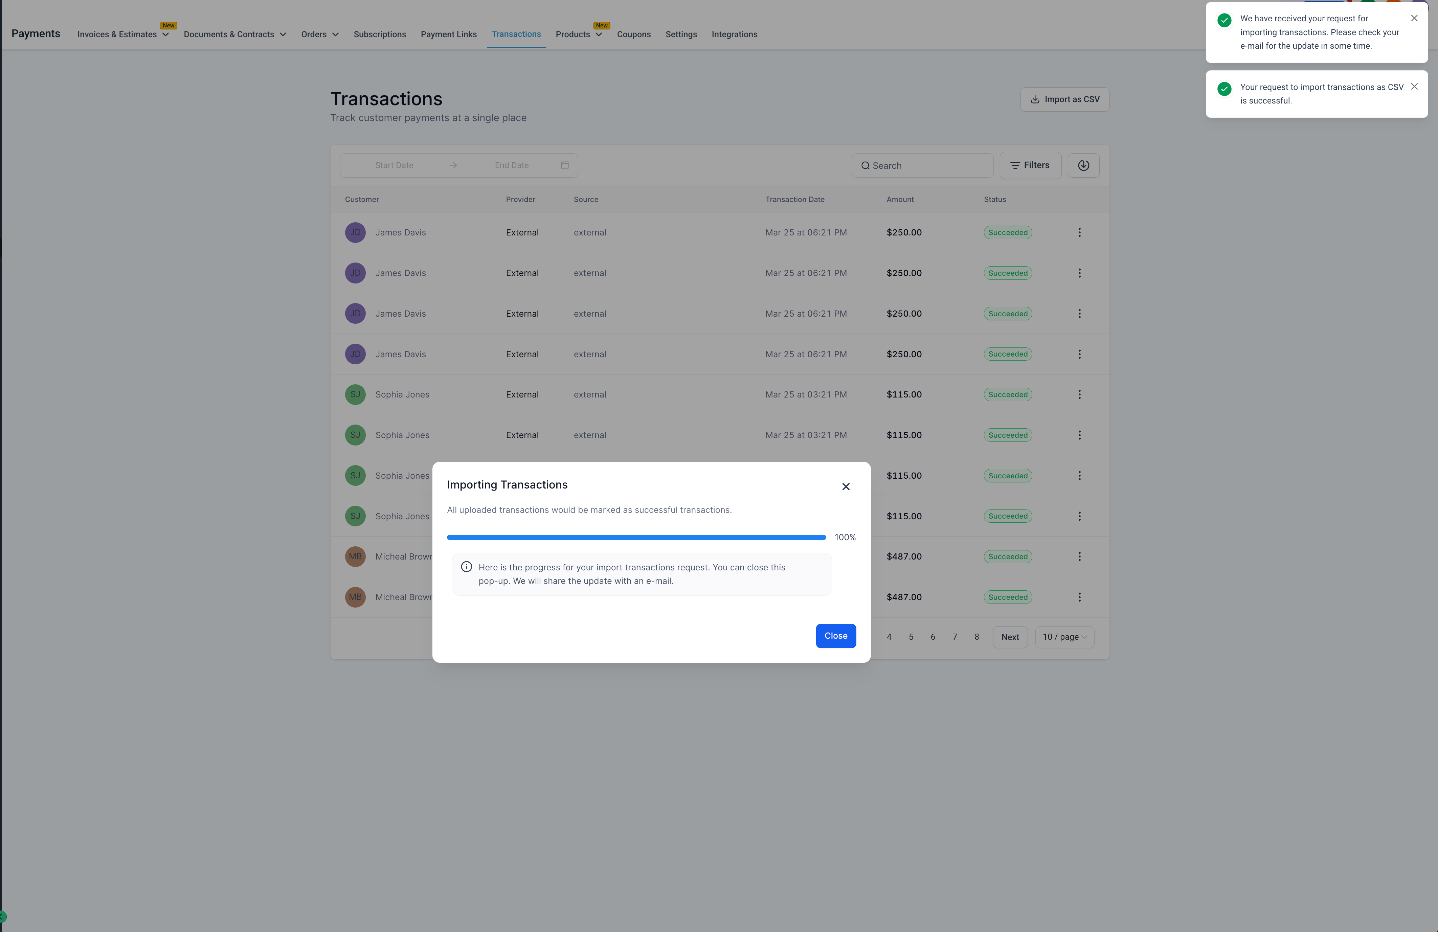Dismiss the CSV import successful toast
1438x932 pixels.
(x=1414, y=87)
